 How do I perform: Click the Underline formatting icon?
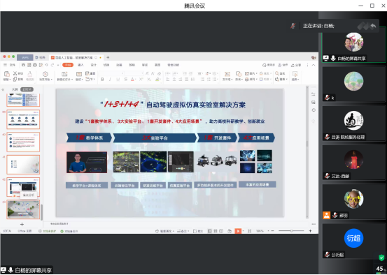[118, 80]
